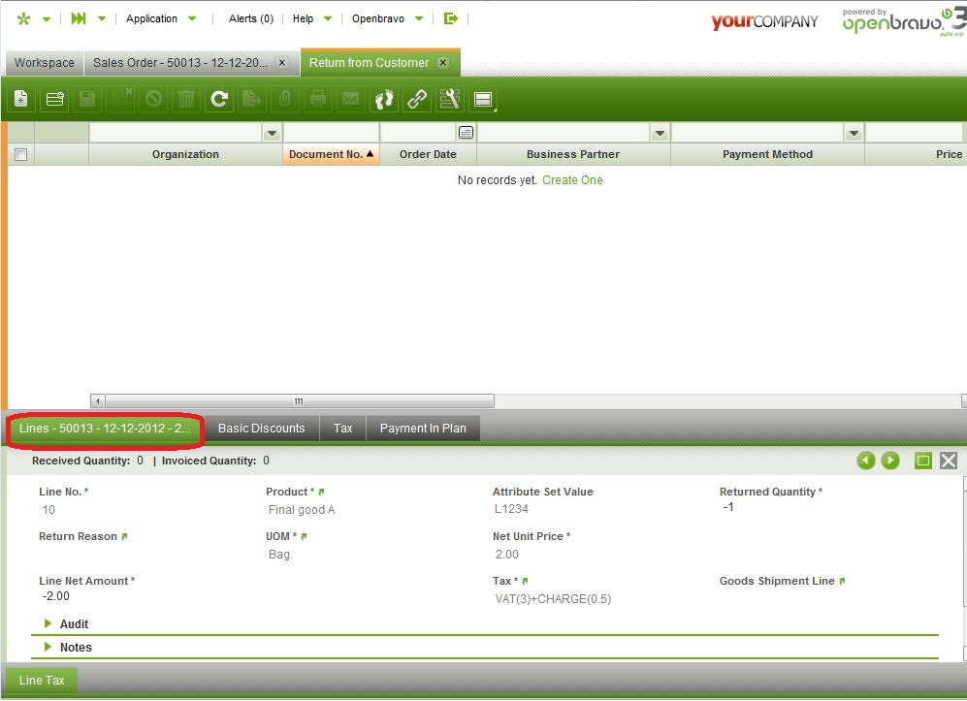Viewport: 967px width, 701px height.
Task: Tick the select-all checkbox in grid header
Action: point(20,154)
